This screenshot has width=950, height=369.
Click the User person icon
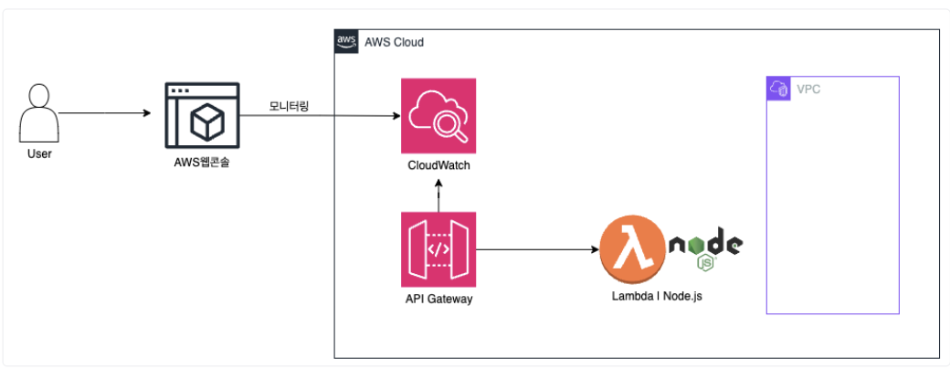[x=39, y=112]
